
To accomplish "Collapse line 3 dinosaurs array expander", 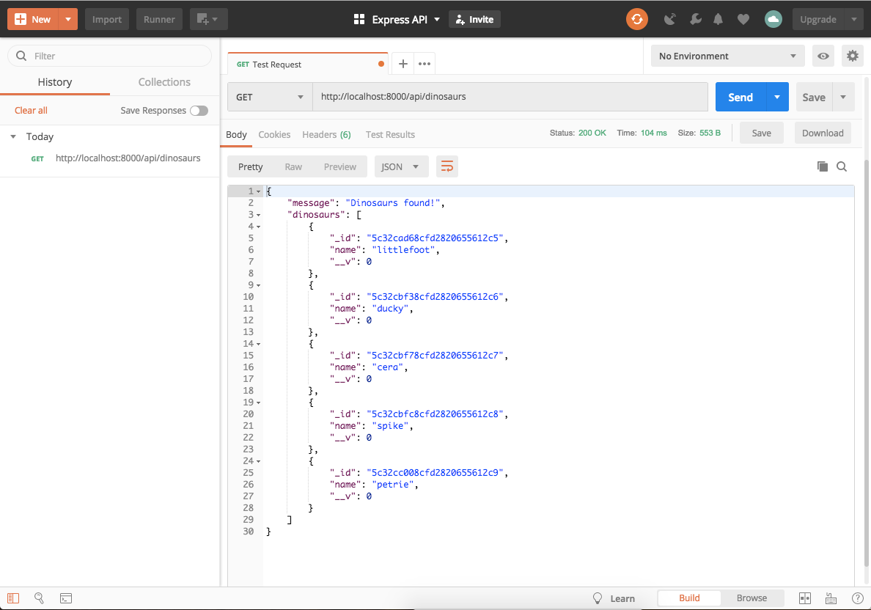I will pos(260,214).
